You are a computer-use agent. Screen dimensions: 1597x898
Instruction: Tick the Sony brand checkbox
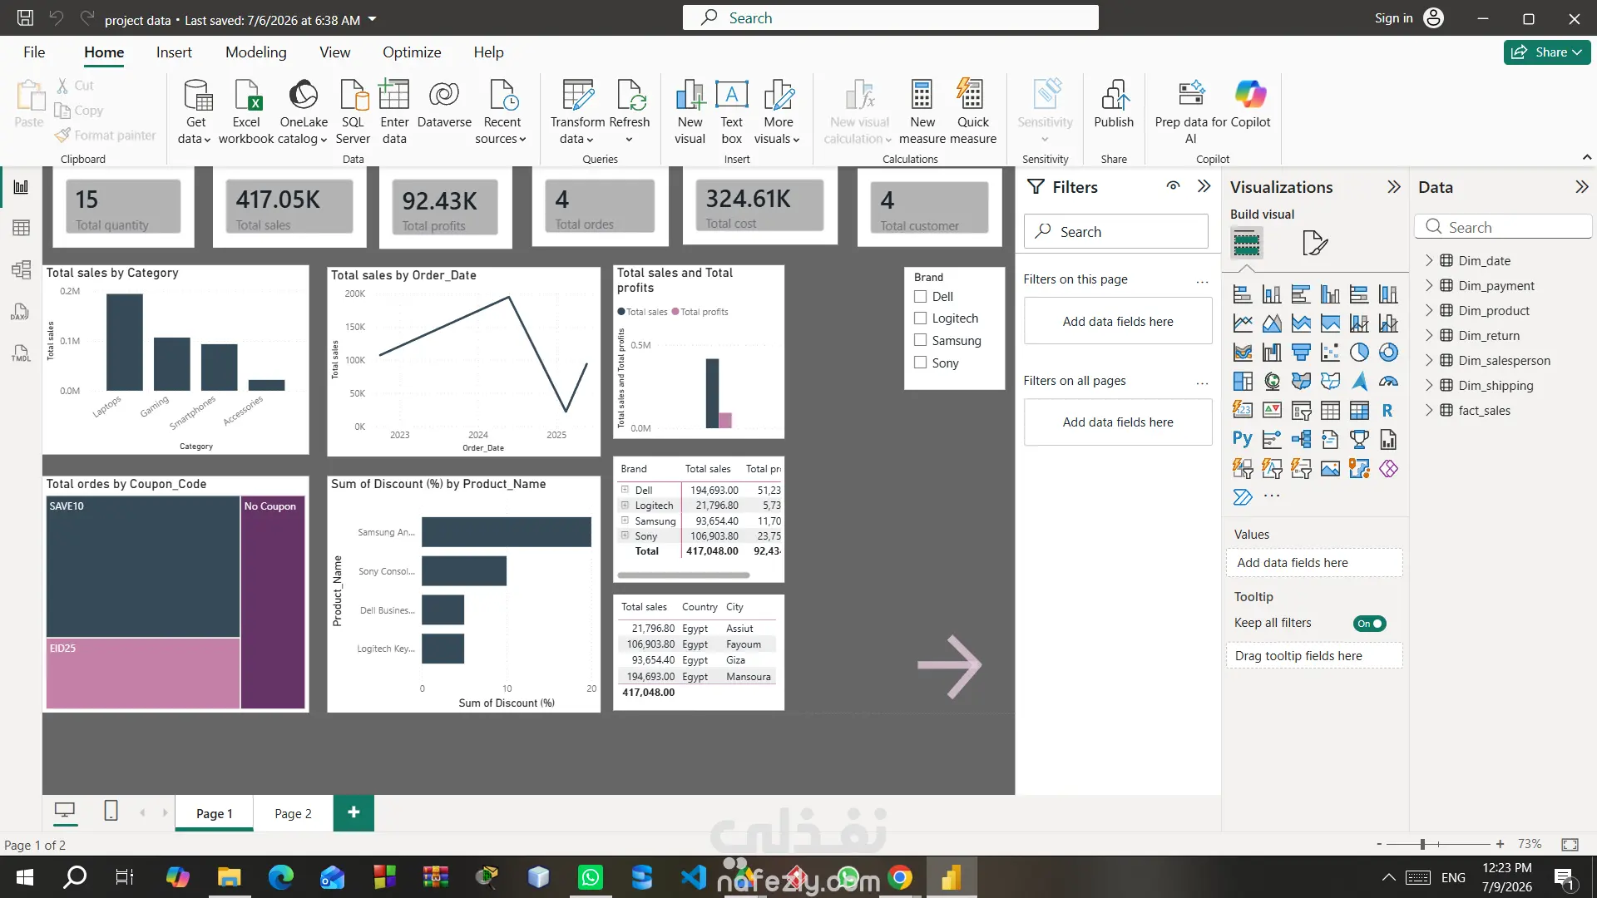pos(921,363)
